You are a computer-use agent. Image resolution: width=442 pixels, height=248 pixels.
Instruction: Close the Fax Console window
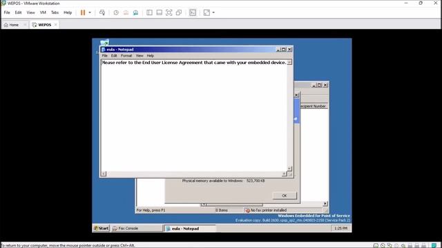tap(325, 85)
